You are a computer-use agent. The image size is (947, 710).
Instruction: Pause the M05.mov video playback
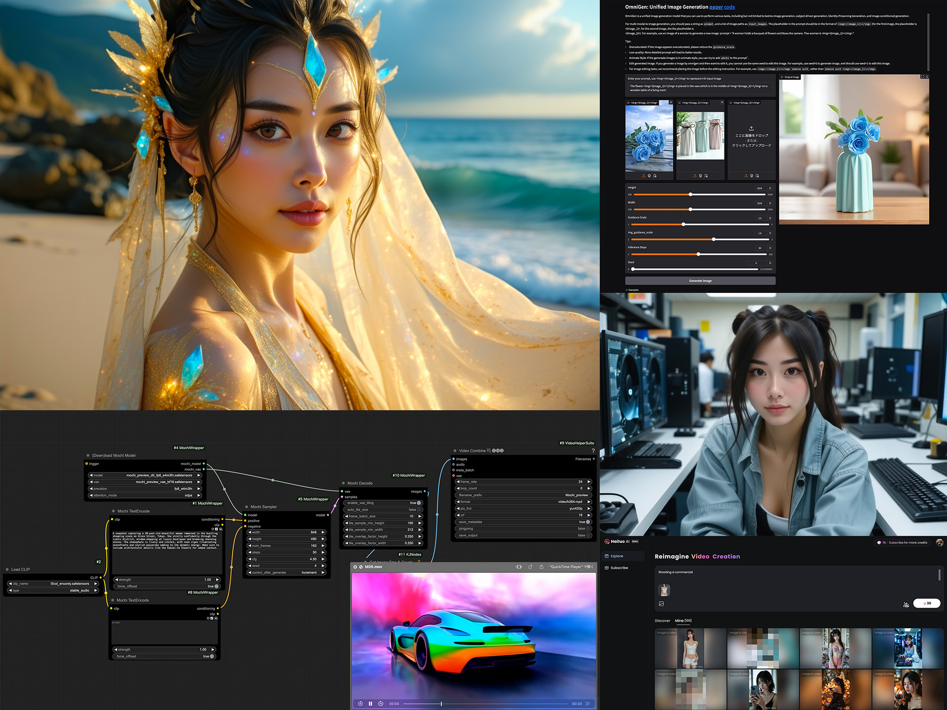pyautogui.click(x=370, y=704)
